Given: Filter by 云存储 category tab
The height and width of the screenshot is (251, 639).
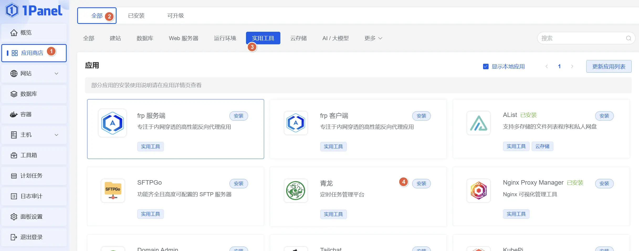Looking at the screenshot, I should click(x=298, y=38).
